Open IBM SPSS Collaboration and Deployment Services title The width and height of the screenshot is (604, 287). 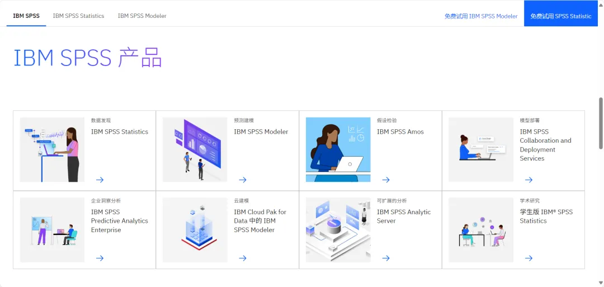click(x=545, y=145)
